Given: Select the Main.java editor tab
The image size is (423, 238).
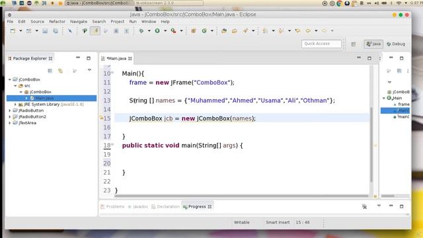Looking at the screenshot, I should [x=116, y=58].
